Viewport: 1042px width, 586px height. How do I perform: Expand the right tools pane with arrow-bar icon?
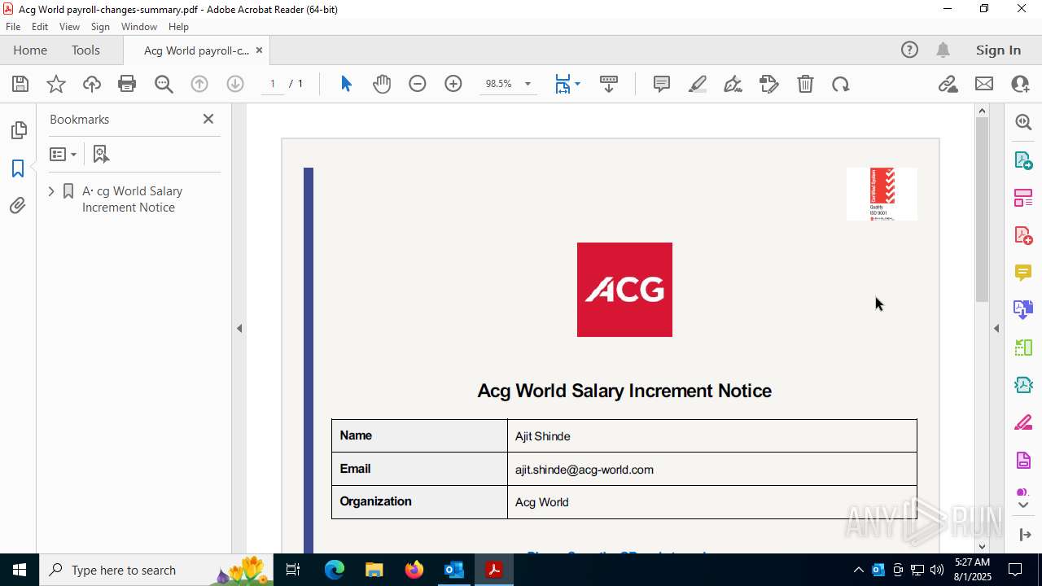1024,535
